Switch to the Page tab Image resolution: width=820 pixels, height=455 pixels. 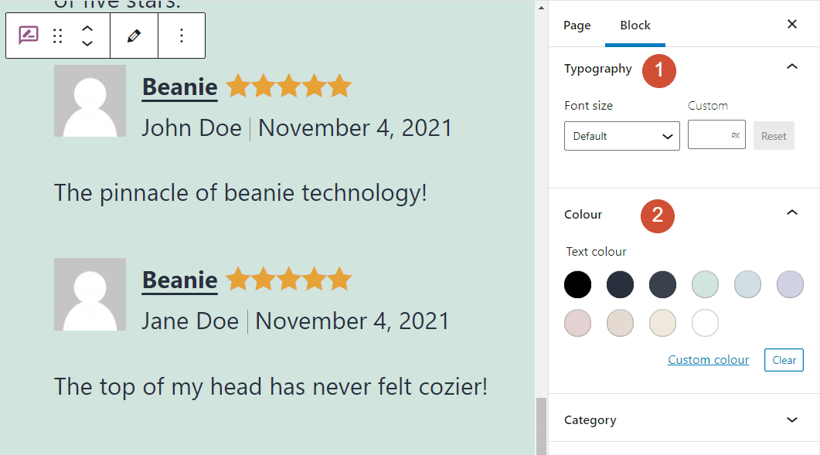point(577,25)
